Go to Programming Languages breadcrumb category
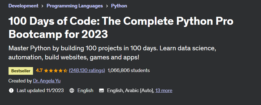This screenshot has height=105, width=261. pos(75,6)
